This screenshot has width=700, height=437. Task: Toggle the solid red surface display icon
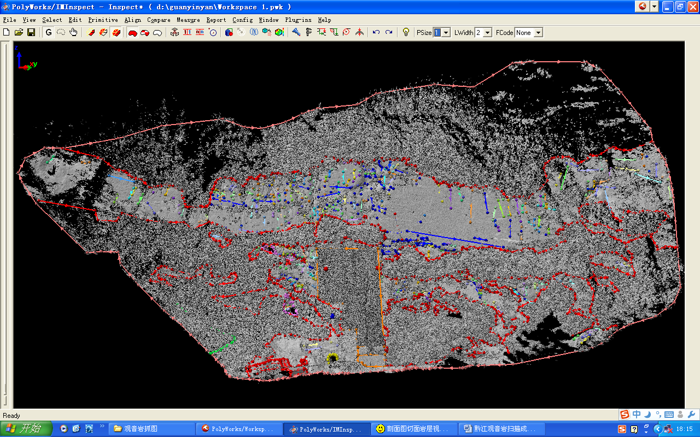(132, 33)
